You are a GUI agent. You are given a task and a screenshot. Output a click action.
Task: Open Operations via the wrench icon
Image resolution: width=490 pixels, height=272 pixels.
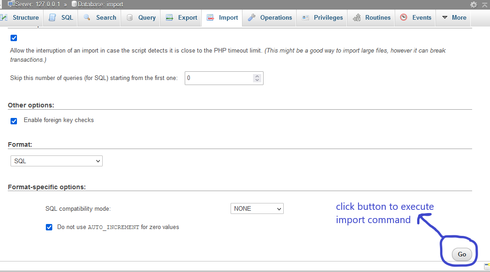point(251,17)
